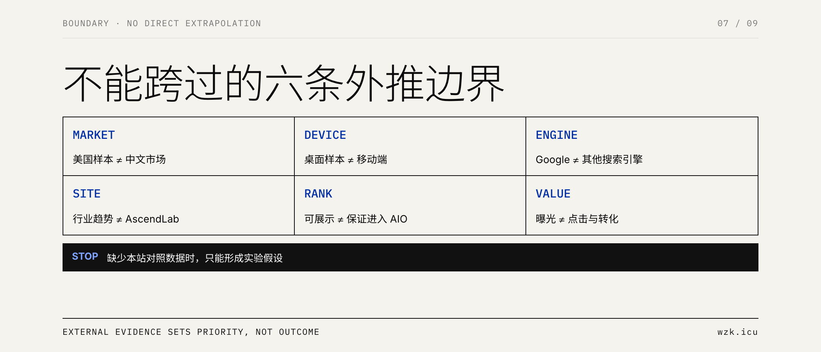This screenshot has height=352, width=821.
Task: Click the slide title 不能跨过的六条外推边界
Action: point(284,83)
